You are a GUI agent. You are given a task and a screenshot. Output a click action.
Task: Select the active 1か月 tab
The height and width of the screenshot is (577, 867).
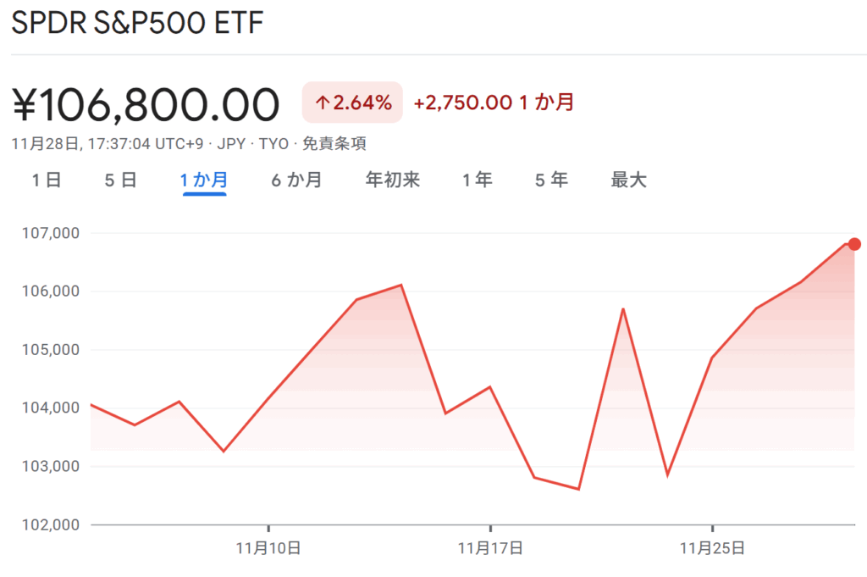tap(203, 180)
